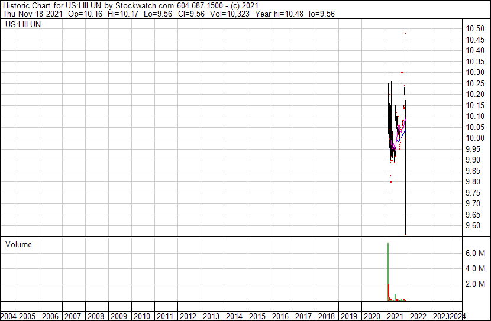491x321 pixels.
Task: Click the Cl=9.56 close price value
Action: [191, 14]
